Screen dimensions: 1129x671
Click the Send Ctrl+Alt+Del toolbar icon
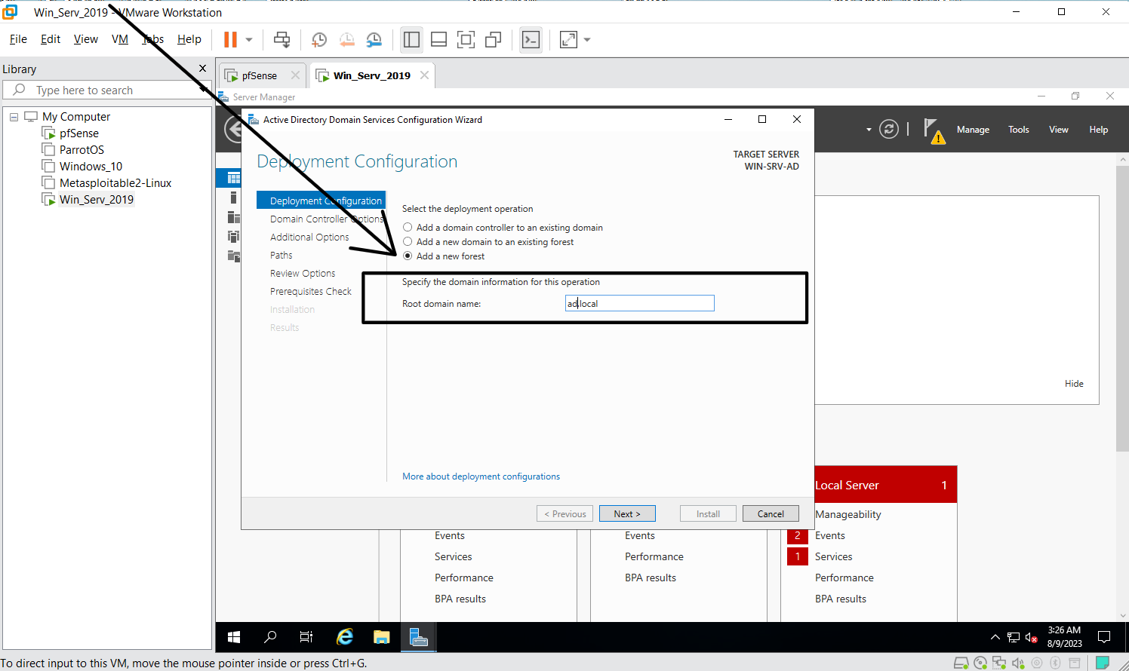[281, 40]
